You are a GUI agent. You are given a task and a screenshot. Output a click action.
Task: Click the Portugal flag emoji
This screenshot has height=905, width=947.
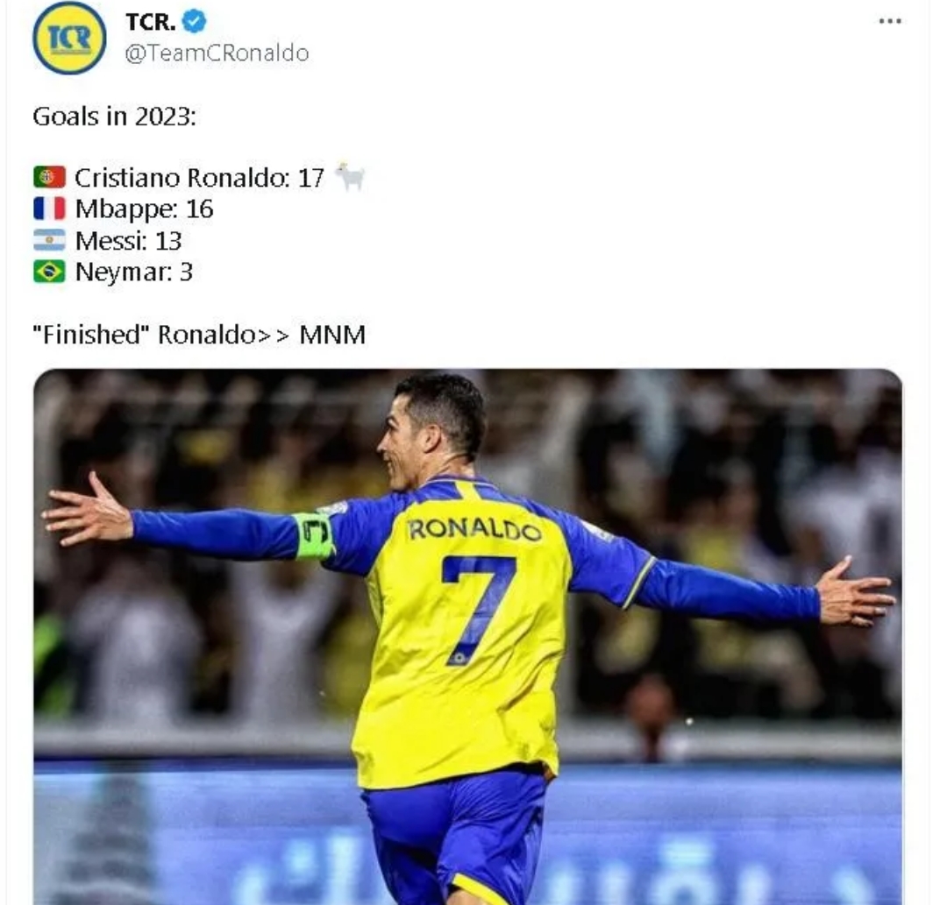(49, 177)
